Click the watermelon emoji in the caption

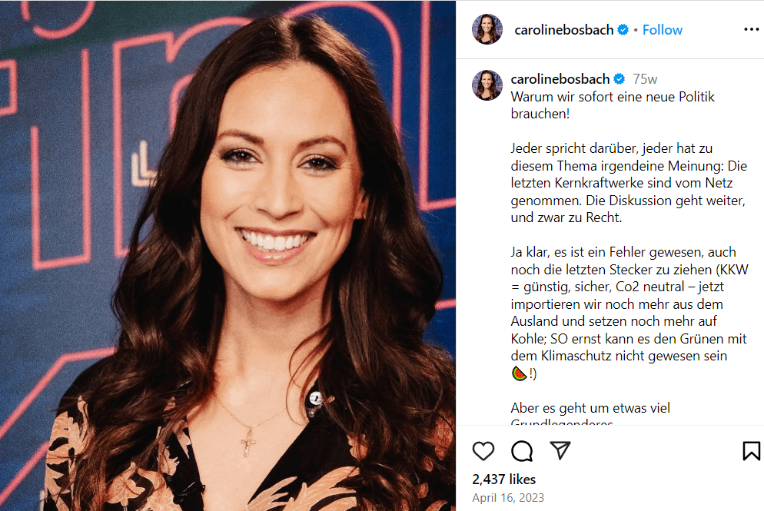click(x=519, y=373)
